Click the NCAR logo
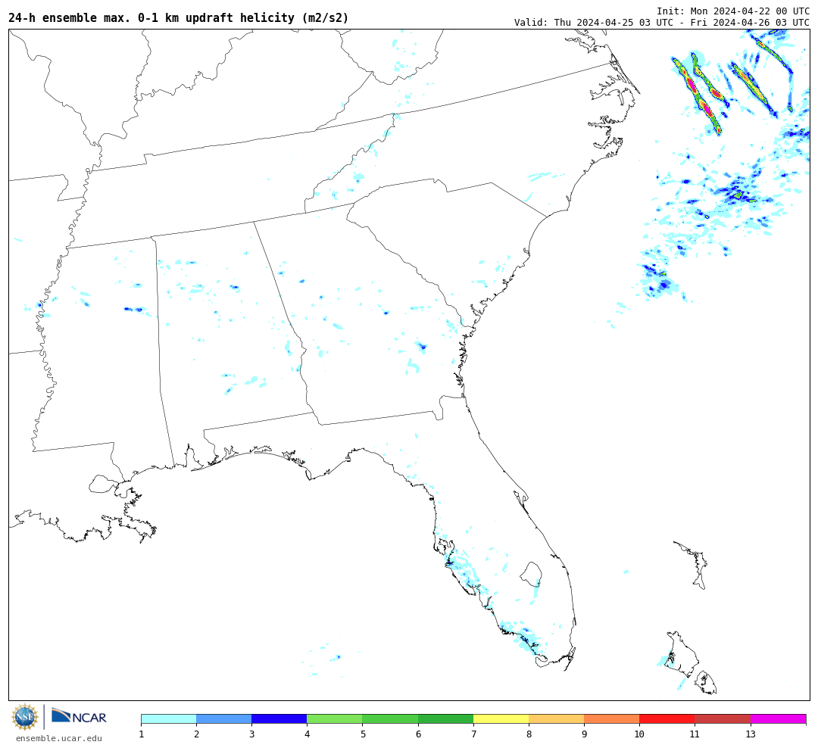Screen dimensions: 818x748 (80, 716)
